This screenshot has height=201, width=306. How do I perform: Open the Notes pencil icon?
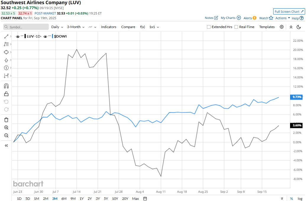coord(216,18)
